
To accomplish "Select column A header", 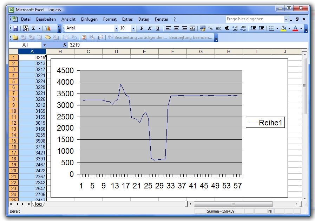I will point(32,51).
